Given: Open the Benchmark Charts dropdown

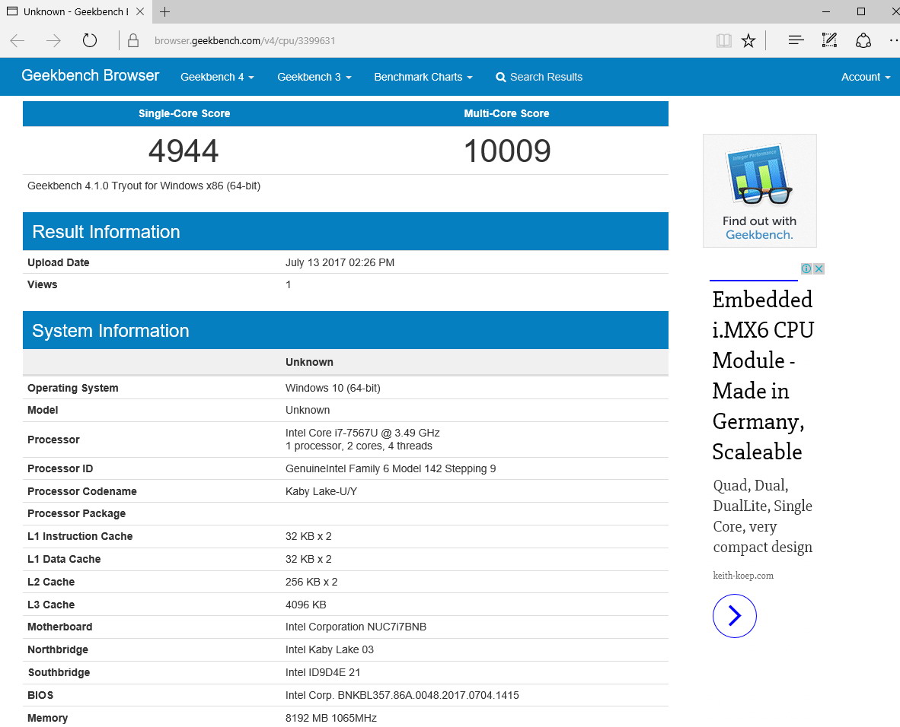Looking at the screenshot, I should coord(423,77).
